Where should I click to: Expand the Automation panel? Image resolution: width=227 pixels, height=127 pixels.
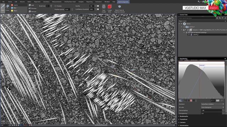179,126
